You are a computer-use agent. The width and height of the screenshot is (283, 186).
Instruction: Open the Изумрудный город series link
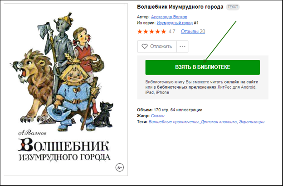175,23
